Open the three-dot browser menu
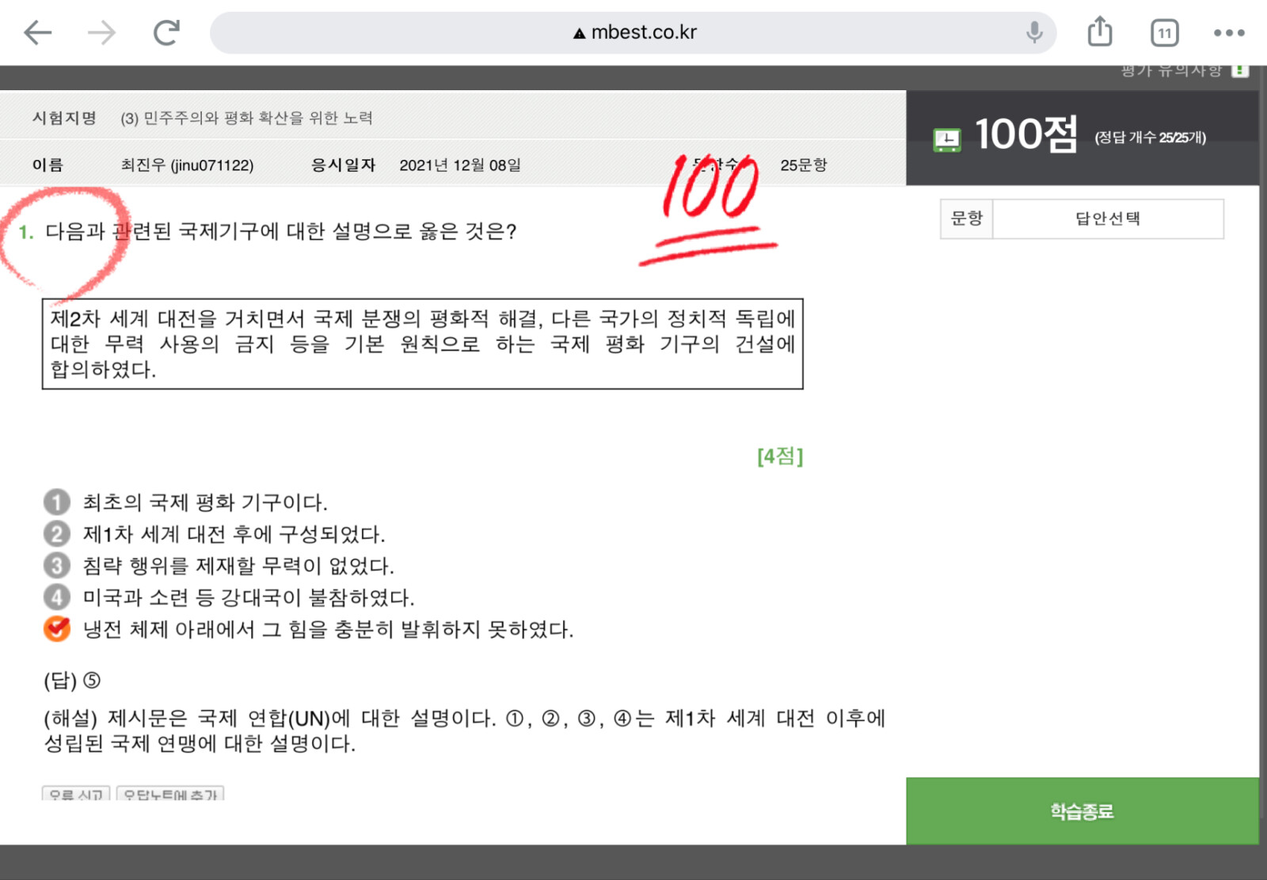Viewport: 1267px width, 880px height. click(x=1229, y=32)
